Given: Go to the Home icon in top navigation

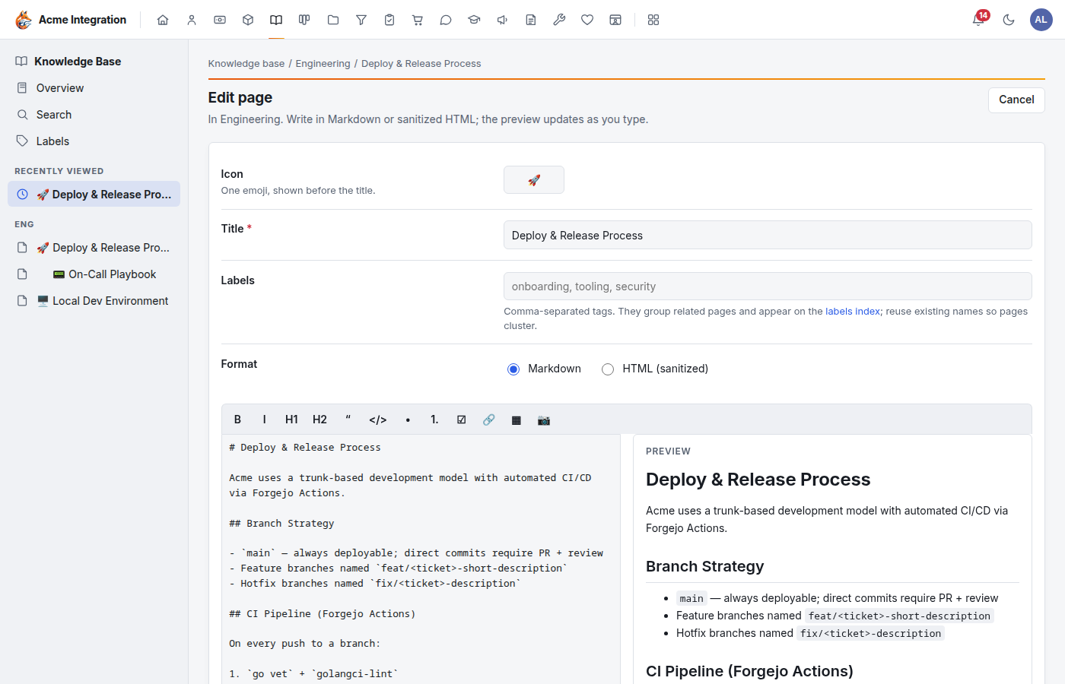Looking at the screenshot, I should point(163,20).
